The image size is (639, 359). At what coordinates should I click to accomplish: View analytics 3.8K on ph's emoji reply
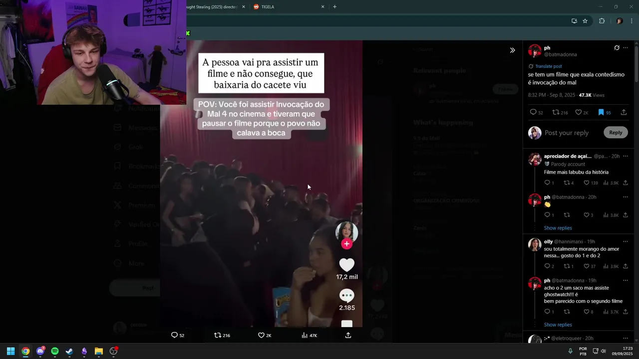(x=611, y=215)
